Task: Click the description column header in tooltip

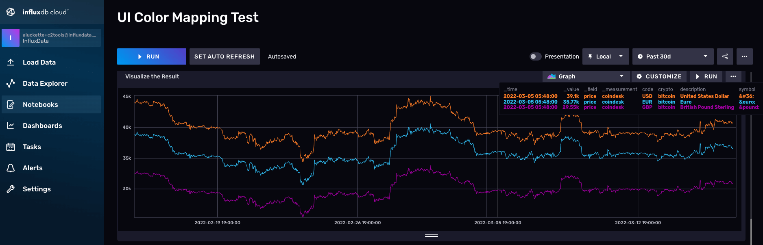Action: 693,89
